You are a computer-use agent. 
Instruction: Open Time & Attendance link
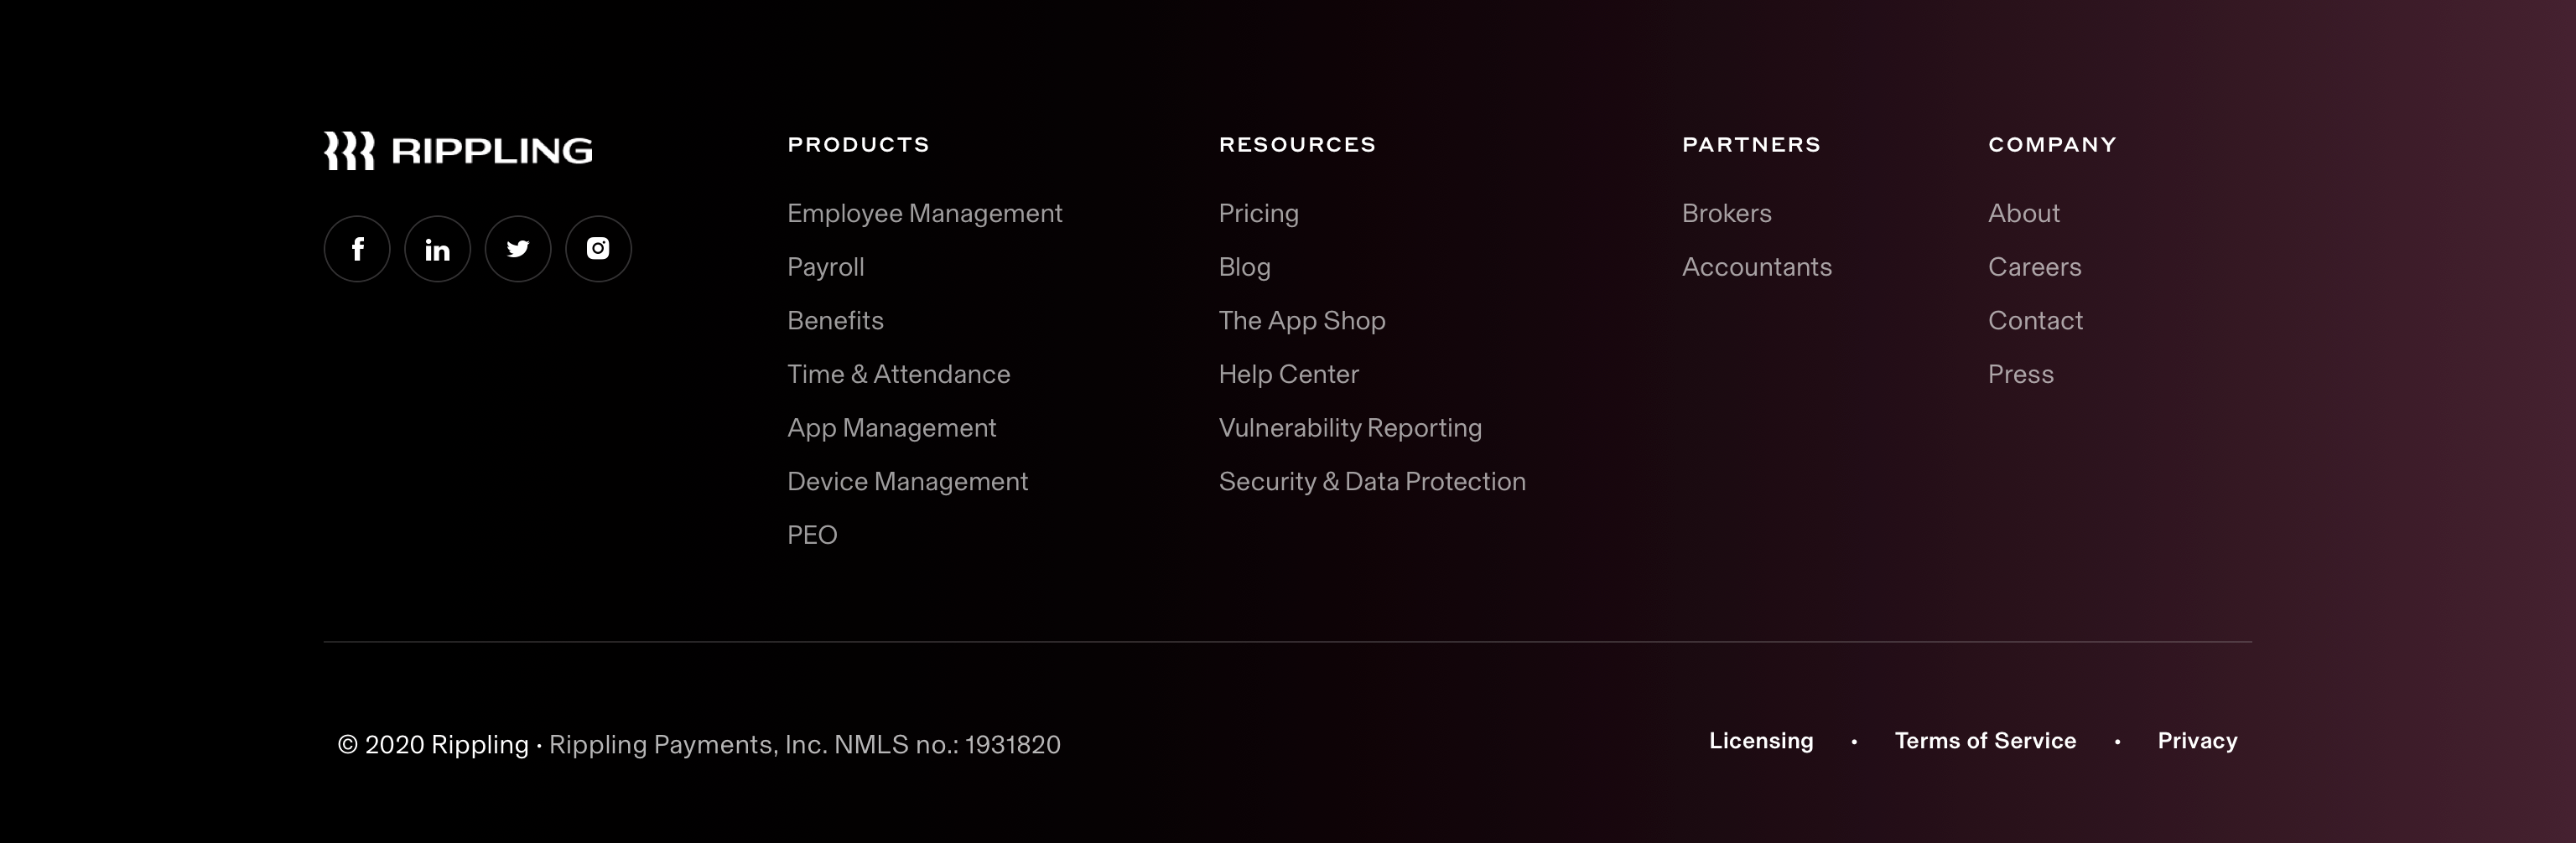point(898,375)
